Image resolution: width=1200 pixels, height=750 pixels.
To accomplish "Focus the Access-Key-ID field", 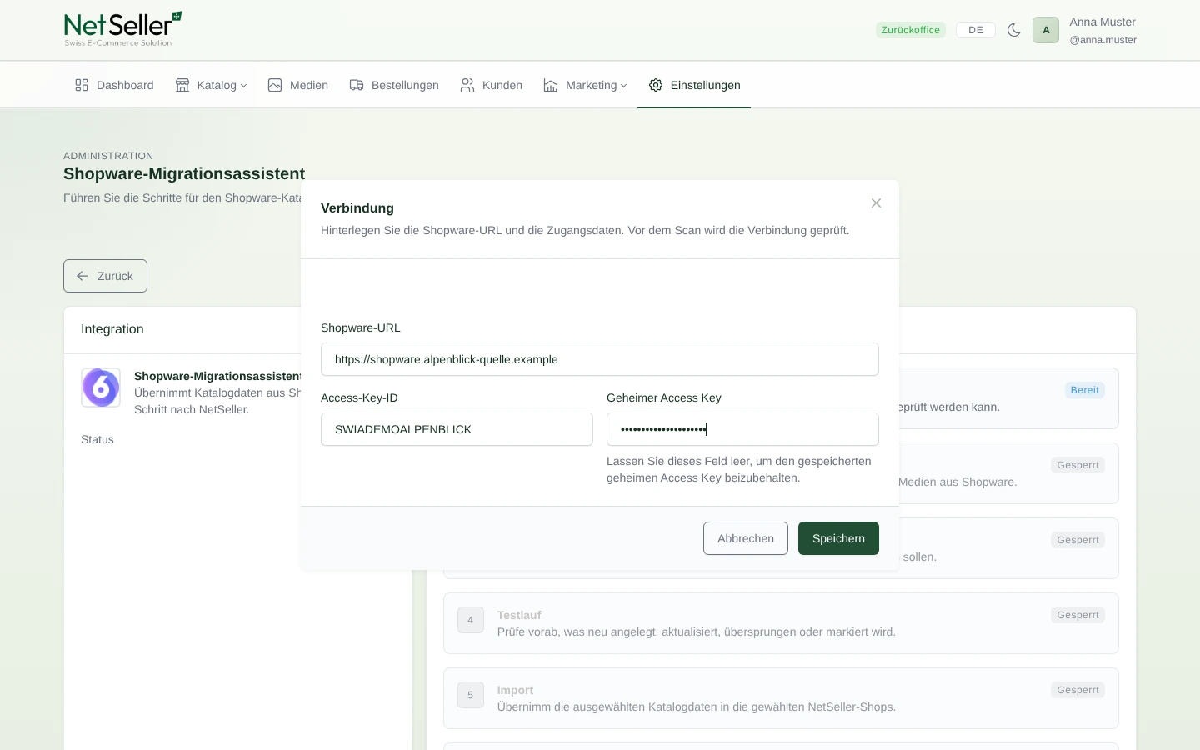I will point(457,429).
